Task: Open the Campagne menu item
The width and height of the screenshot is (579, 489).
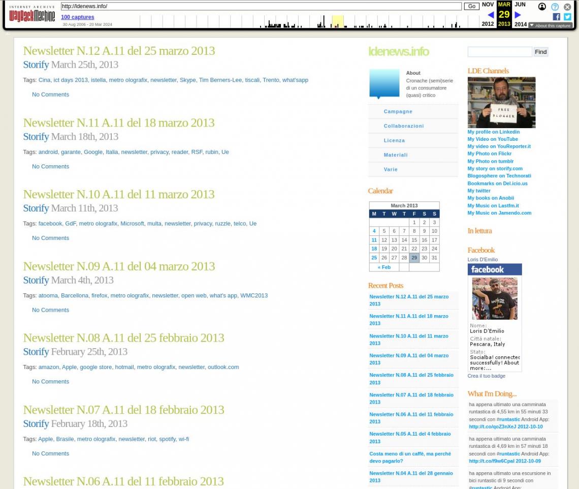Action: click(x=398, y=111)
